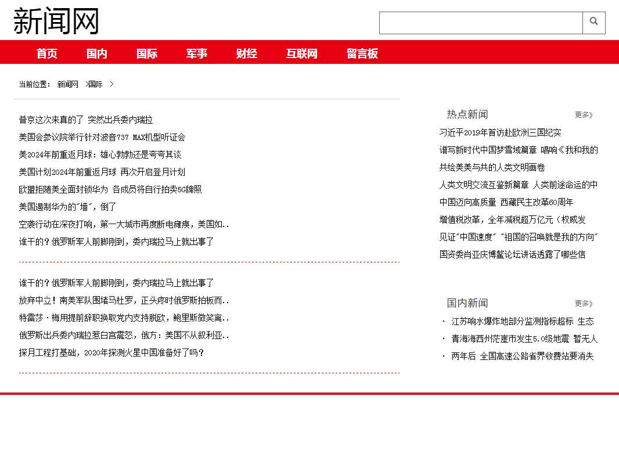Click the 新闻网 site logo
This screenshot has height=468, width=619.
coord(56,21)
